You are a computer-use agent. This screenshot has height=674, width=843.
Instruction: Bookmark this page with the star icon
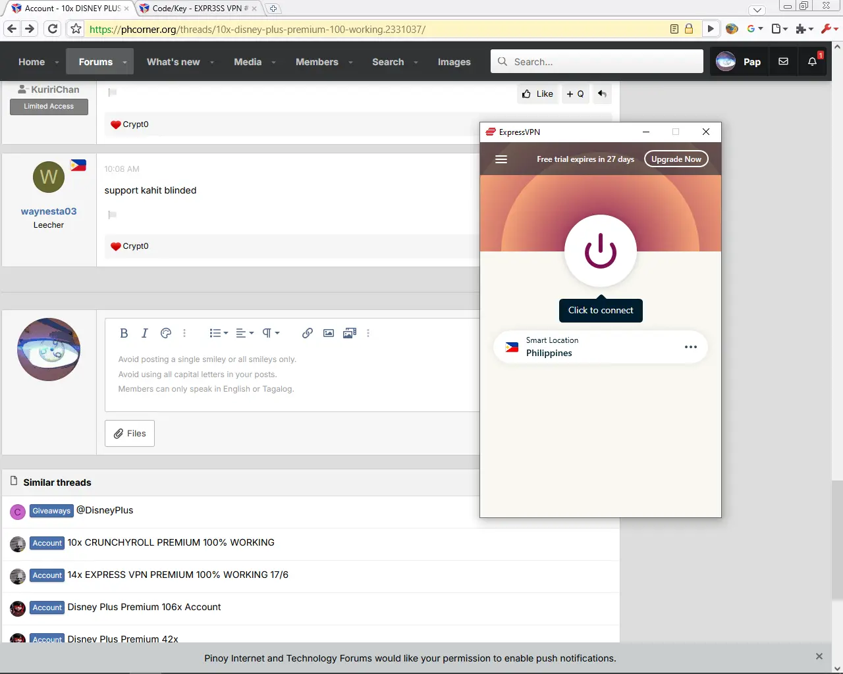[x=76, y=29]
